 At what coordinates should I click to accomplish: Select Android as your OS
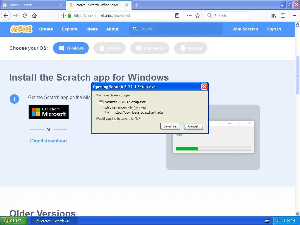[190, 48]
